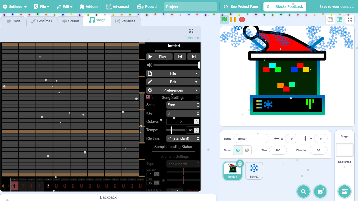Viewport: 358px width, 201px height.
Task: Mute channel 1 speaker icon in sequencer
Action: tap(4, 186)
